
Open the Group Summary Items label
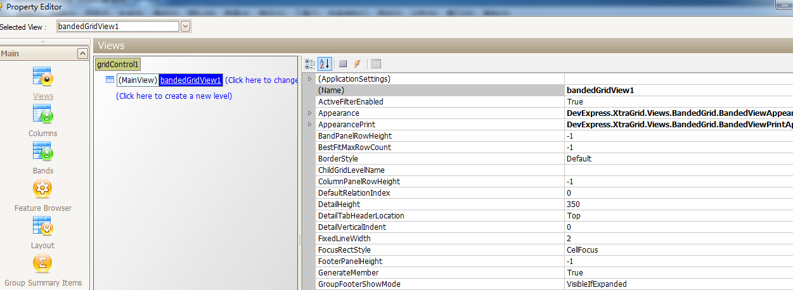[43, 283]
